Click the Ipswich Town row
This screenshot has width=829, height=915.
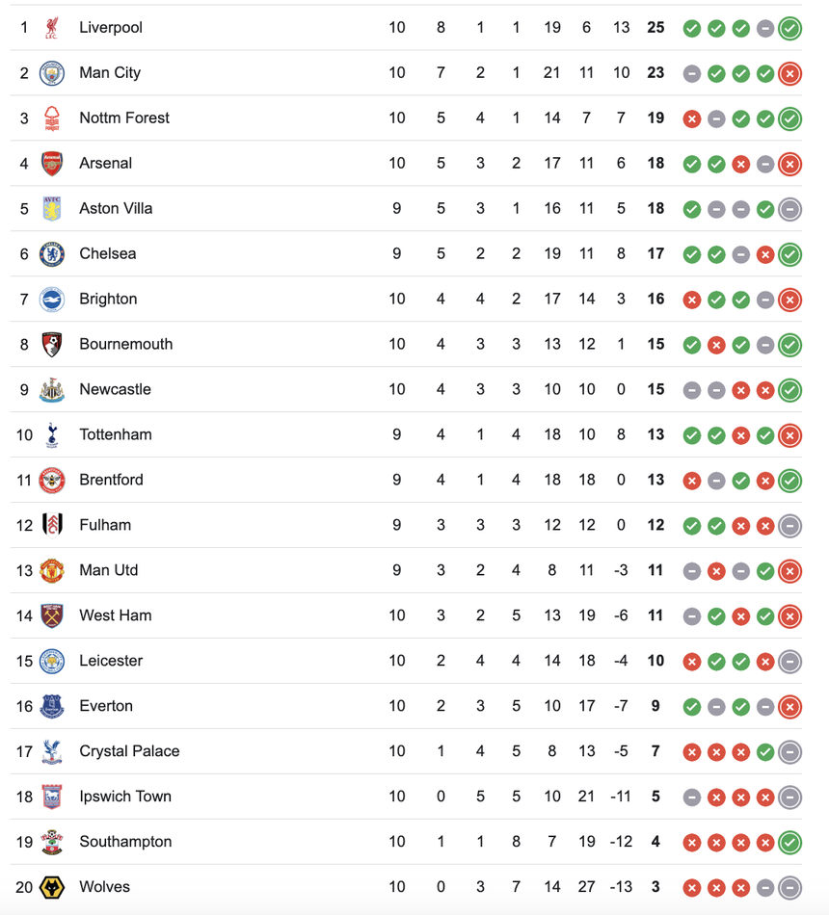click(x=125, y=797)
